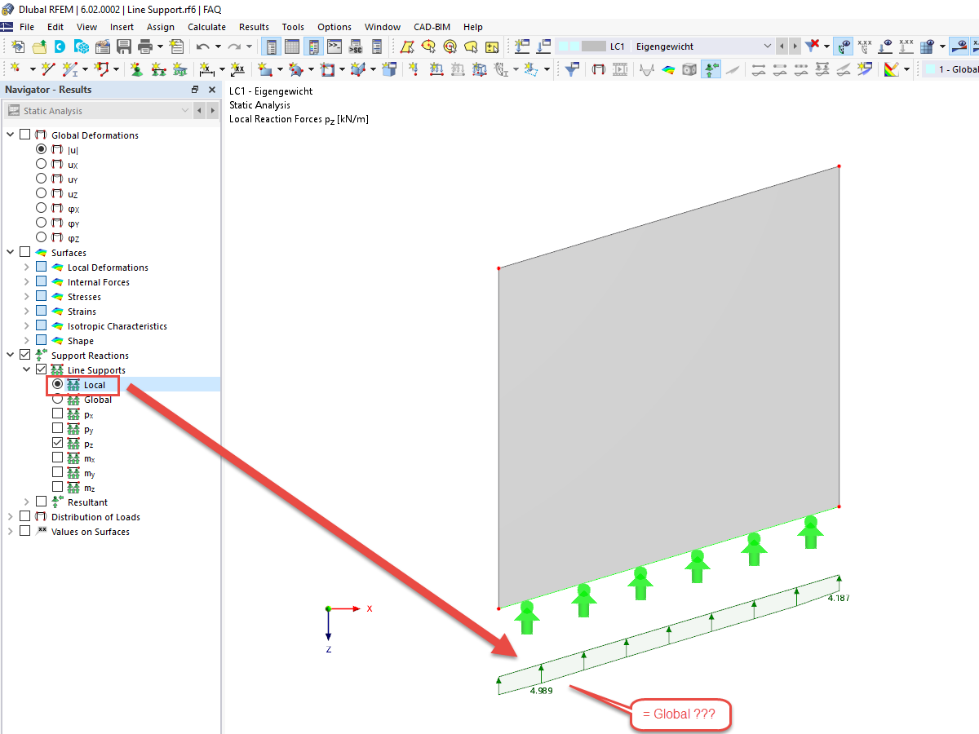979x734 pixels.
Task: Expand the Resultant tree node
Action: tap(26, 502)
